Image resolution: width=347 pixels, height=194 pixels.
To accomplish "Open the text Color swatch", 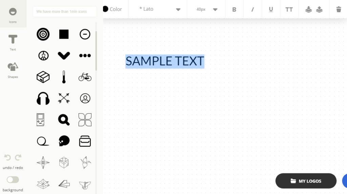I will [113, 9].
